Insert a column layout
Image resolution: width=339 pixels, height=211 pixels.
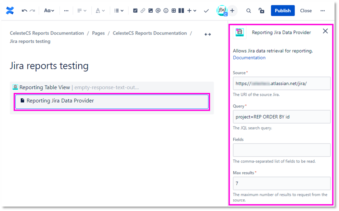point(181,11)
